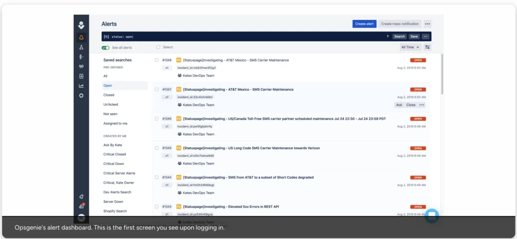517x239 pixels.
Task: Click the search query icon in the search bar
Action: 106,36
